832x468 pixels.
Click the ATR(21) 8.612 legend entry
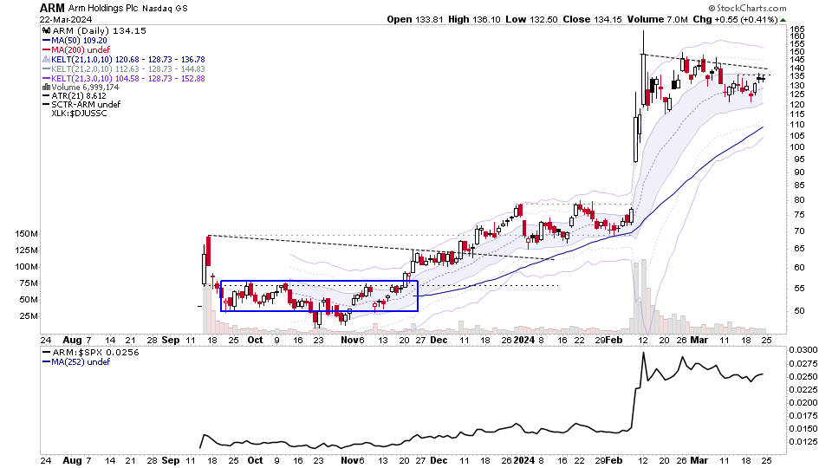pos(79,96)
